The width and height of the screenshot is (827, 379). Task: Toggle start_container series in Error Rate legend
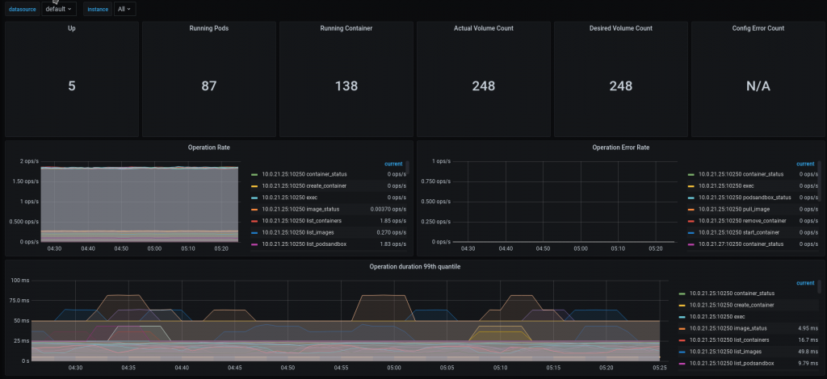click(739, 232)
